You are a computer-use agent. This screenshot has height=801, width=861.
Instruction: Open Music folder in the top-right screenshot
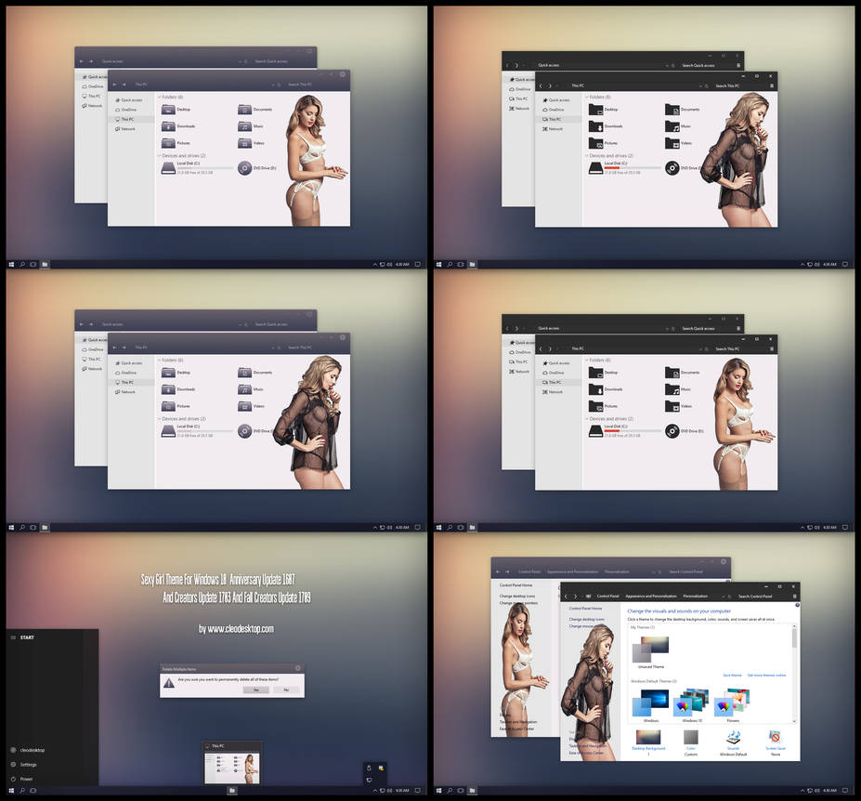click(x=678, y=126)
